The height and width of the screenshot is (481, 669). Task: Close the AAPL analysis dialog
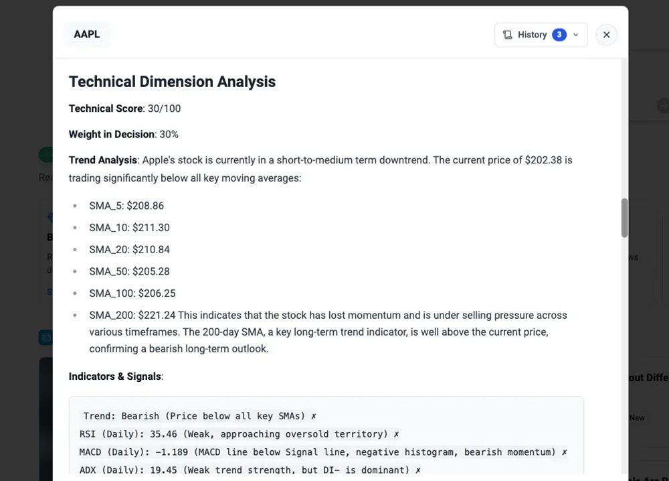pos(606,35)
